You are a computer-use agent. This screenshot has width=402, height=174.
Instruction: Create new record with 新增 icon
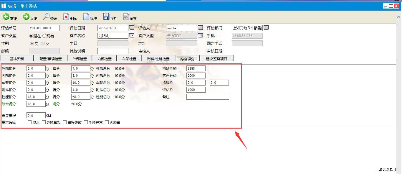coord(86,17)
